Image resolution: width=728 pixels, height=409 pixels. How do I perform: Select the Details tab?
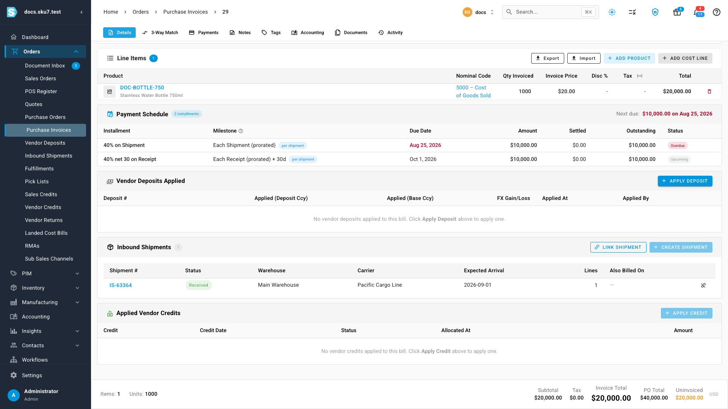pyautogui.click(x=119, y=33)
